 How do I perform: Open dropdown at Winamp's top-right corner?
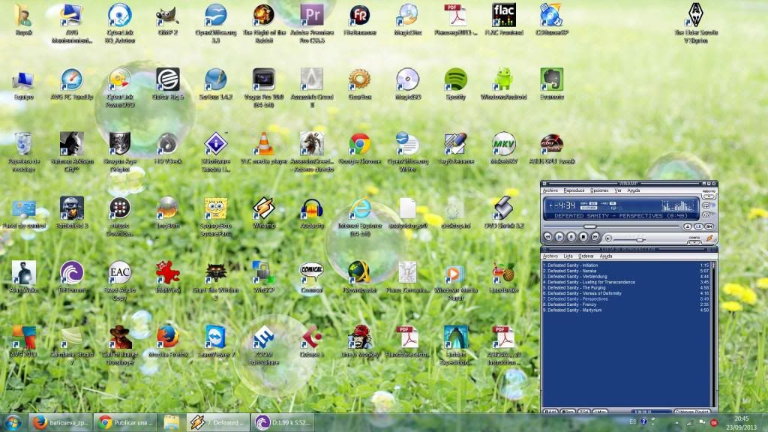point(709,196)
